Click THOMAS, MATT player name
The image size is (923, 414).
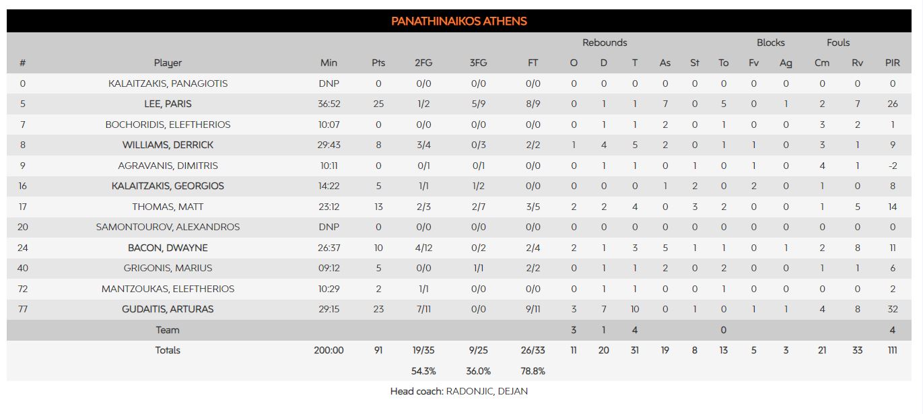(x=168, y=207)
